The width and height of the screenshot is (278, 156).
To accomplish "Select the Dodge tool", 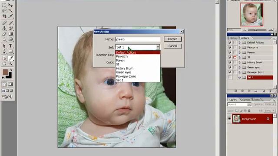I will pyautogui.click(x=10, y=39).
